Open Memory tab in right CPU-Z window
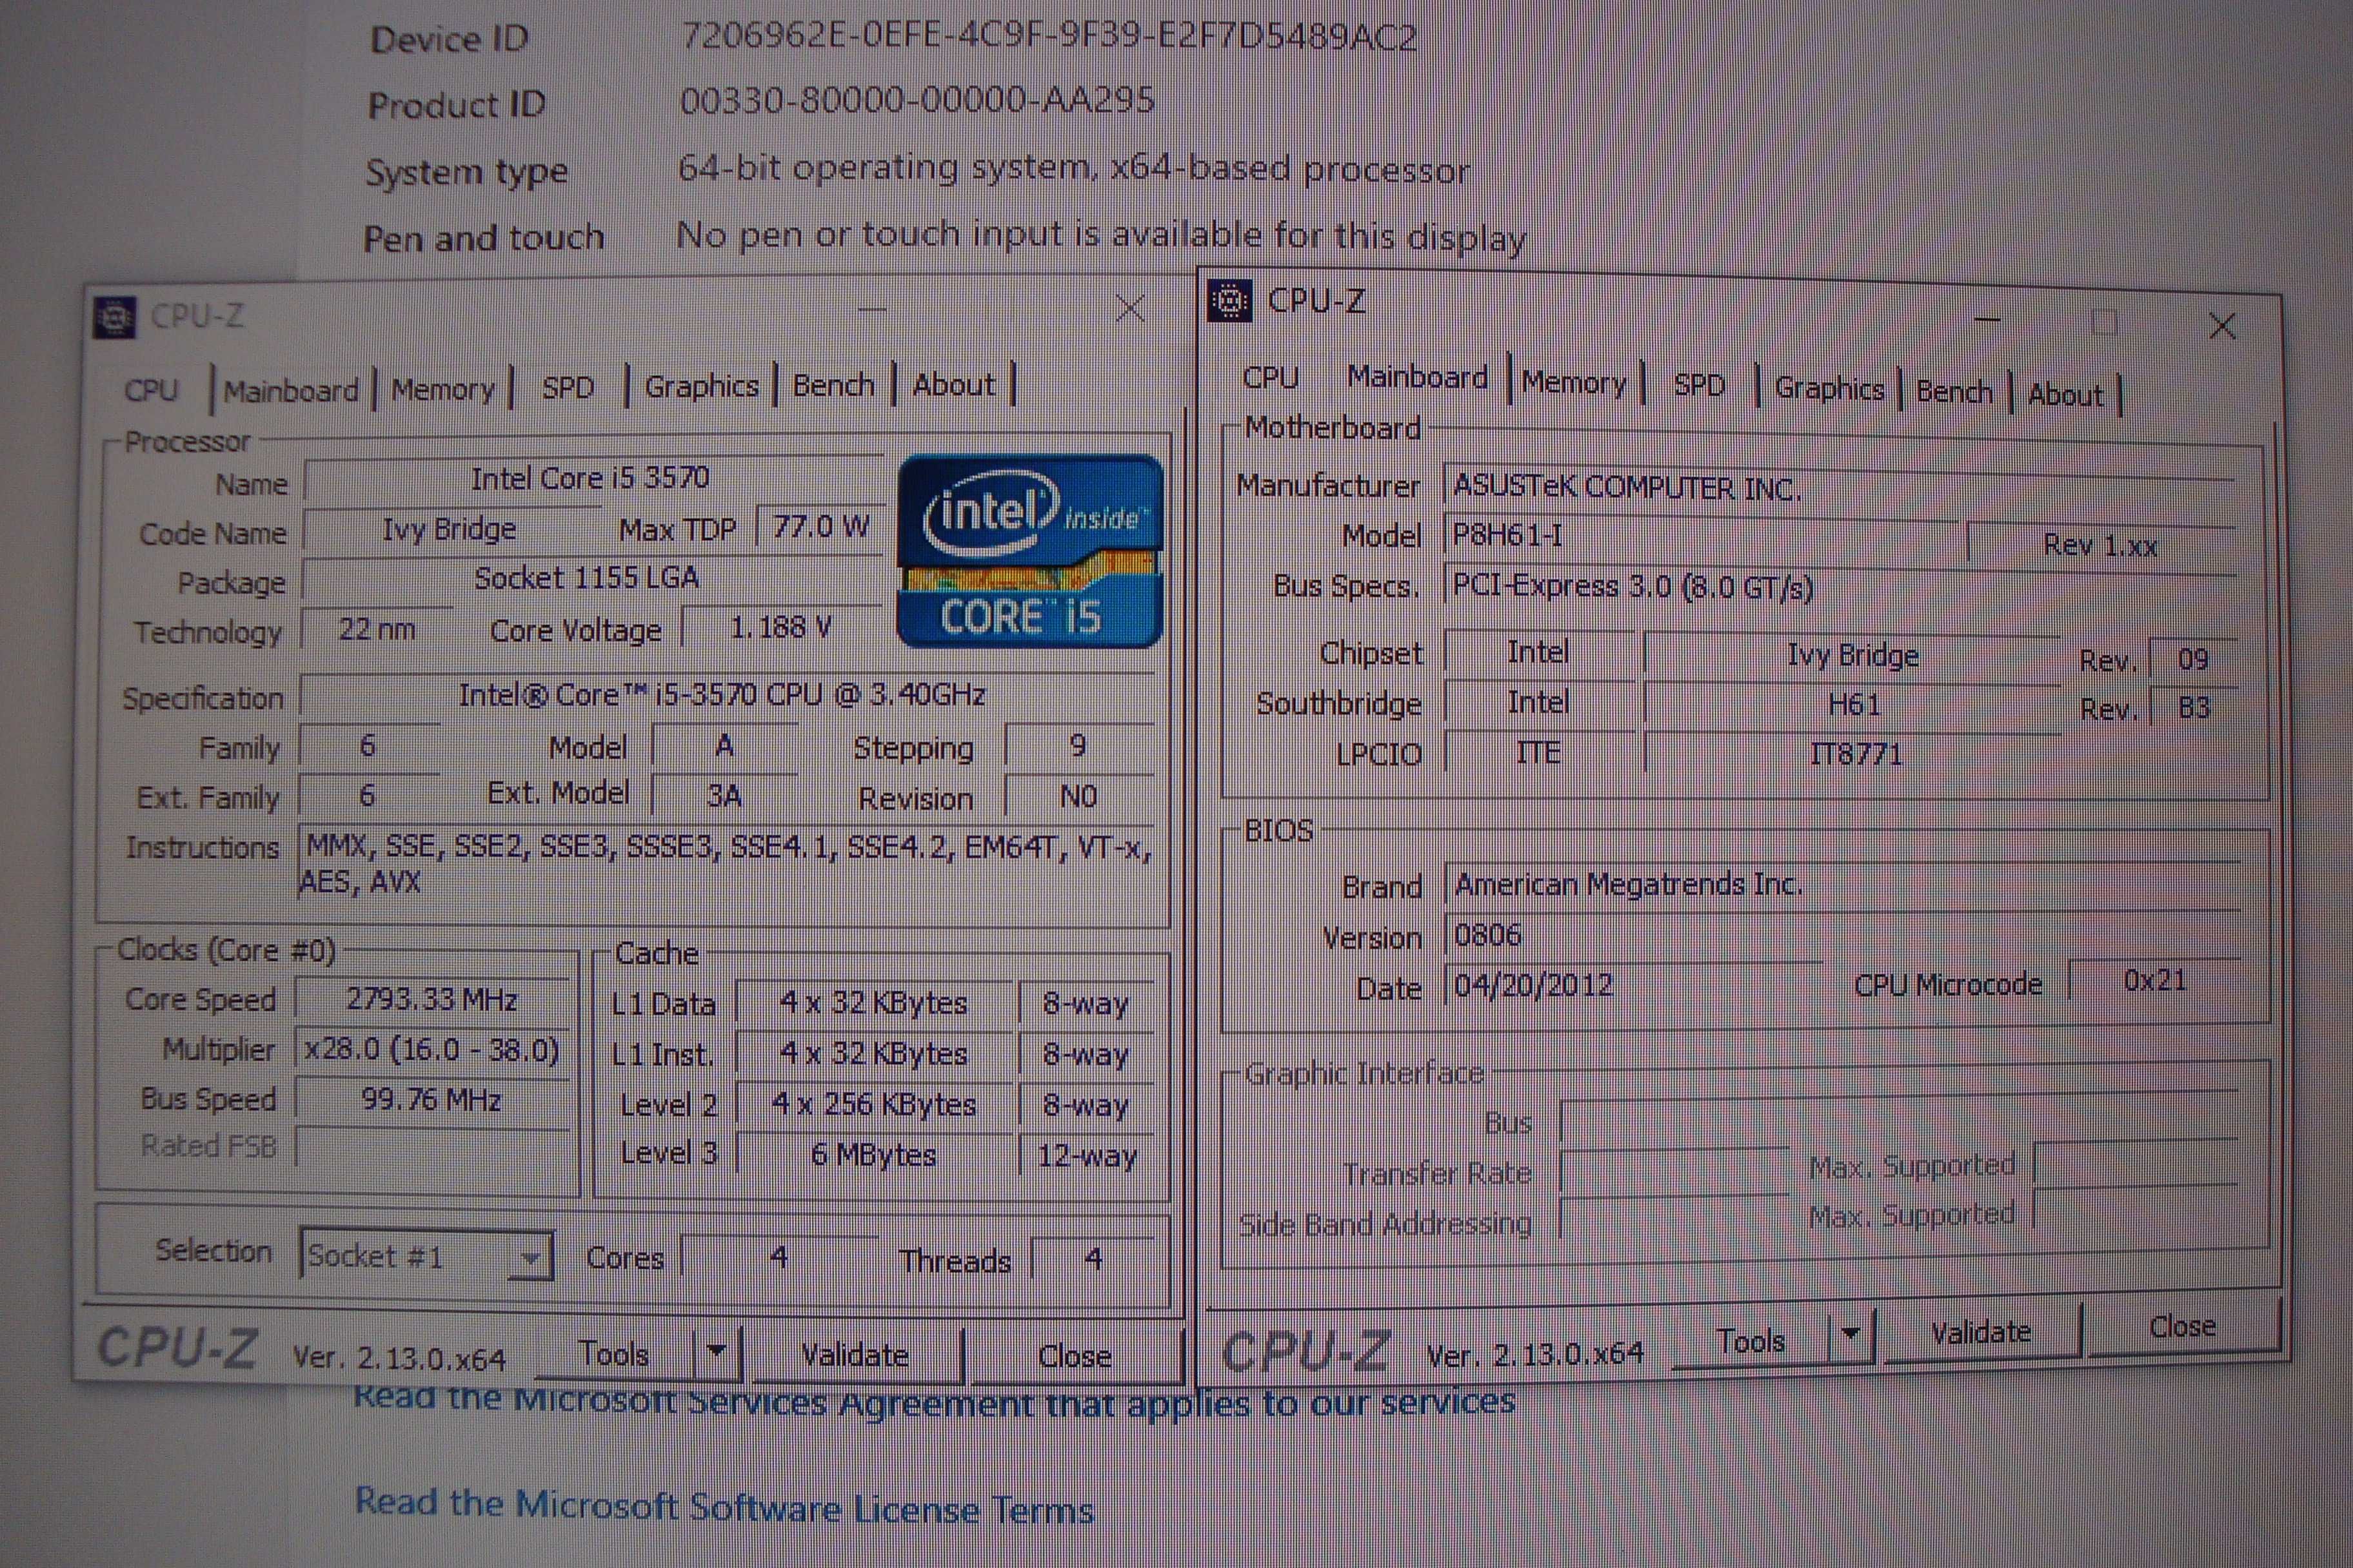This screenshot has height=1568, width=2353. coord(1574,383)
